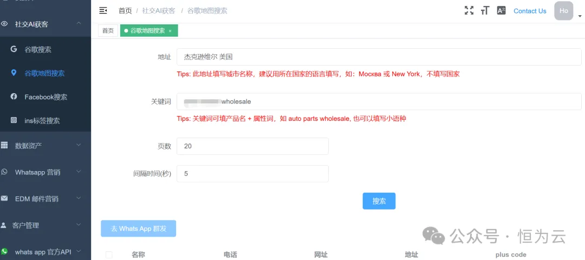Go to 首页 in the breadcrumb

[x=125, y=11]
